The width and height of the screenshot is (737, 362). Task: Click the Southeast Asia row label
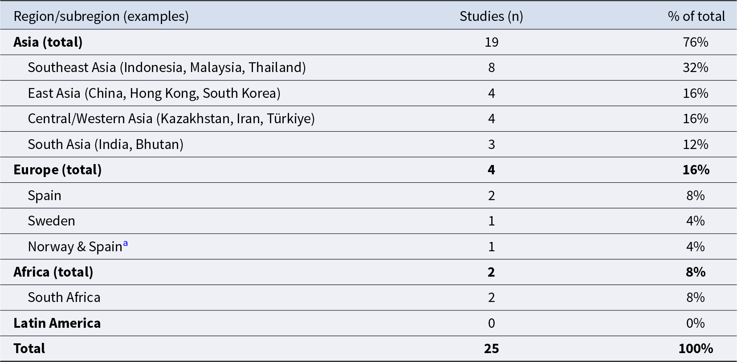coord(167,68)
